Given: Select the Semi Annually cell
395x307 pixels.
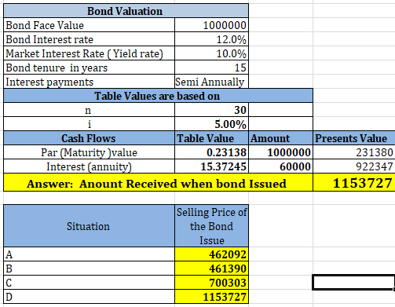Looking at the screenshot, I should point(211,82).
